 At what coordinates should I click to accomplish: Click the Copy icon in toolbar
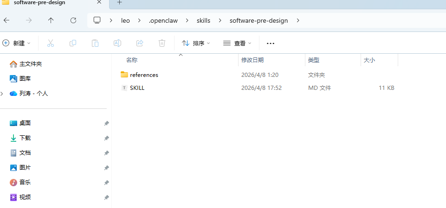click(x=73, y=43)
